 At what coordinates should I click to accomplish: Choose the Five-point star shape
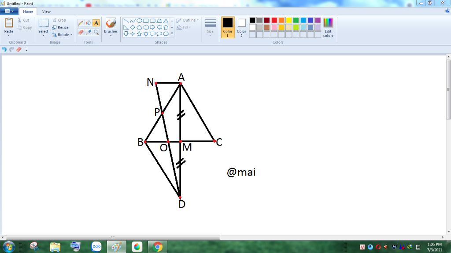pyautogui.click(x=139, y=34)
